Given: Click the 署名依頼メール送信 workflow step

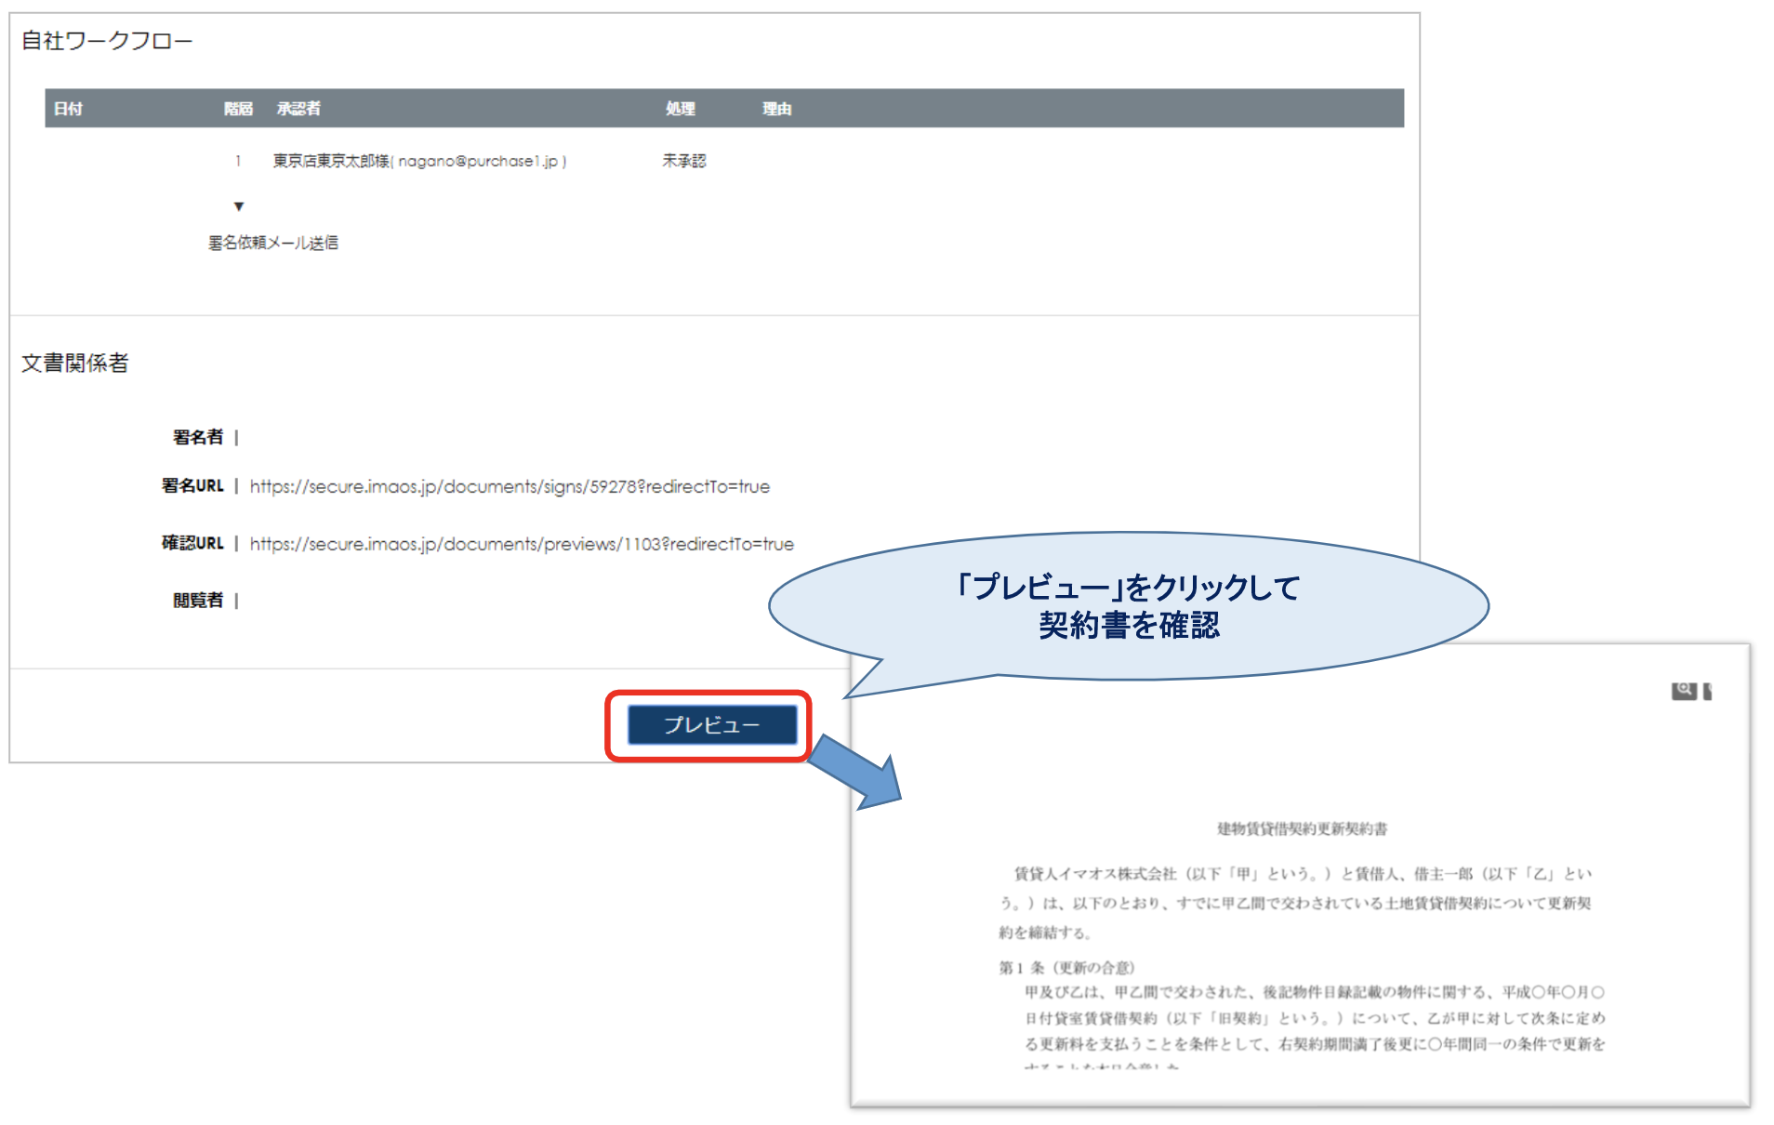Looking at the screenshot, I should [x=272, y=243].
